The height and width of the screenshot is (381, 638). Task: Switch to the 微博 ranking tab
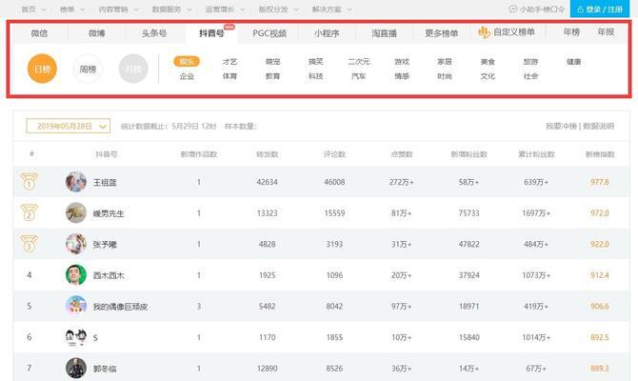(x=97, y=33)
